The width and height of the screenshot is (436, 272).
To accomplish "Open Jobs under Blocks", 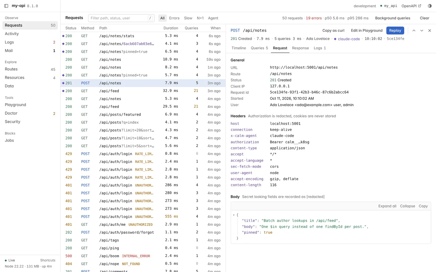I will pos(30,140).
